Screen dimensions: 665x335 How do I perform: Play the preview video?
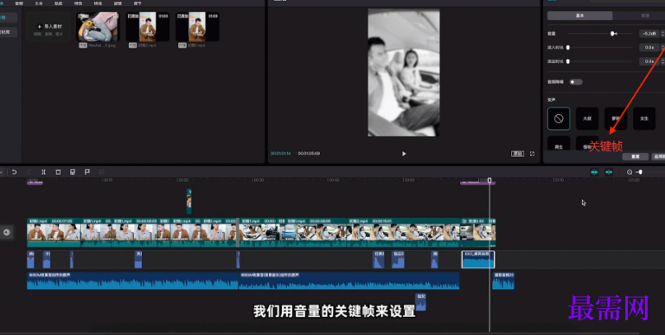[x=404, y=154]
